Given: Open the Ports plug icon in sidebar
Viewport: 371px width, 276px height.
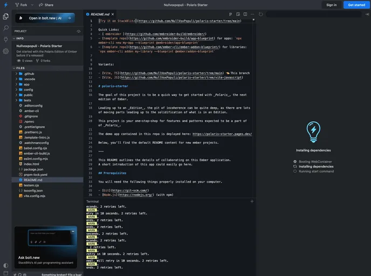Looking at the screenshot, I should pyautogui.click(x=6, y=39).
